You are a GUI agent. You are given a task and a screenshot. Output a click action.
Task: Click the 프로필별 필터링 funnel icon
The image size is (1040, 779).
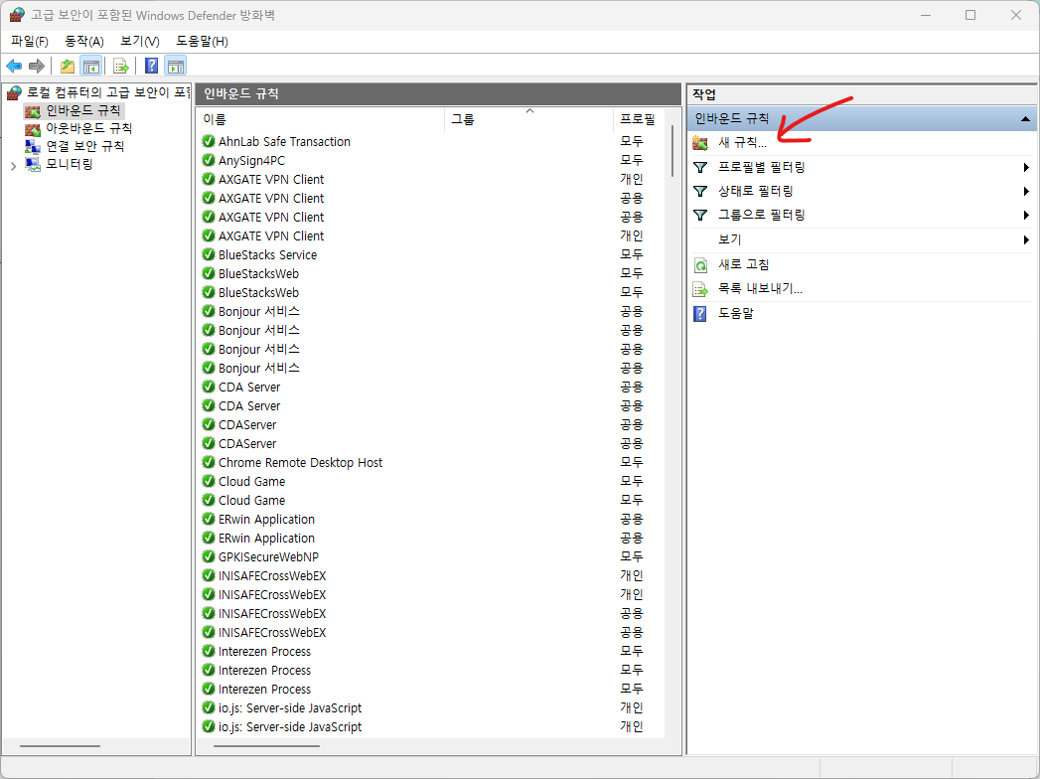(700, 167)
